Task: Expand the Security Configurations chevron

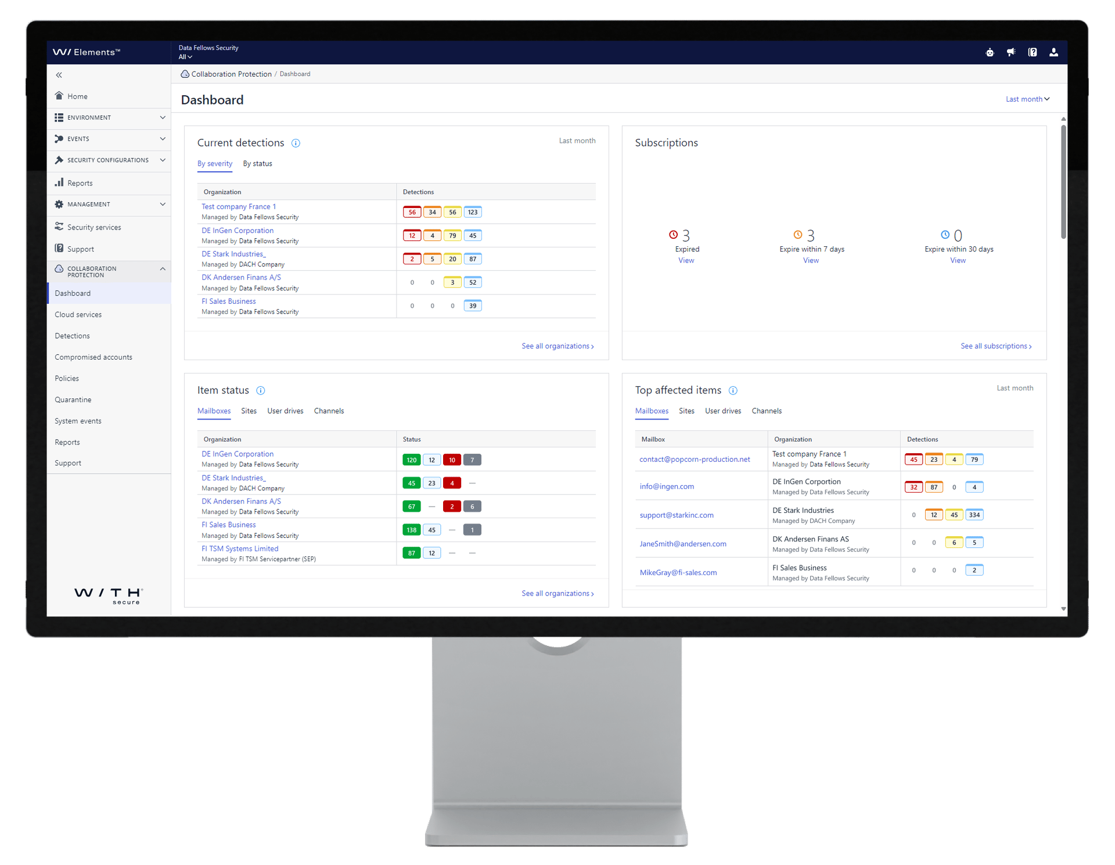Action: click(163, 160)
